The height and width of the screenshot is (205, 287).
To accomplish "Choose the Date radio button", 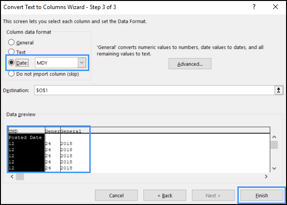I will [11, 62].
